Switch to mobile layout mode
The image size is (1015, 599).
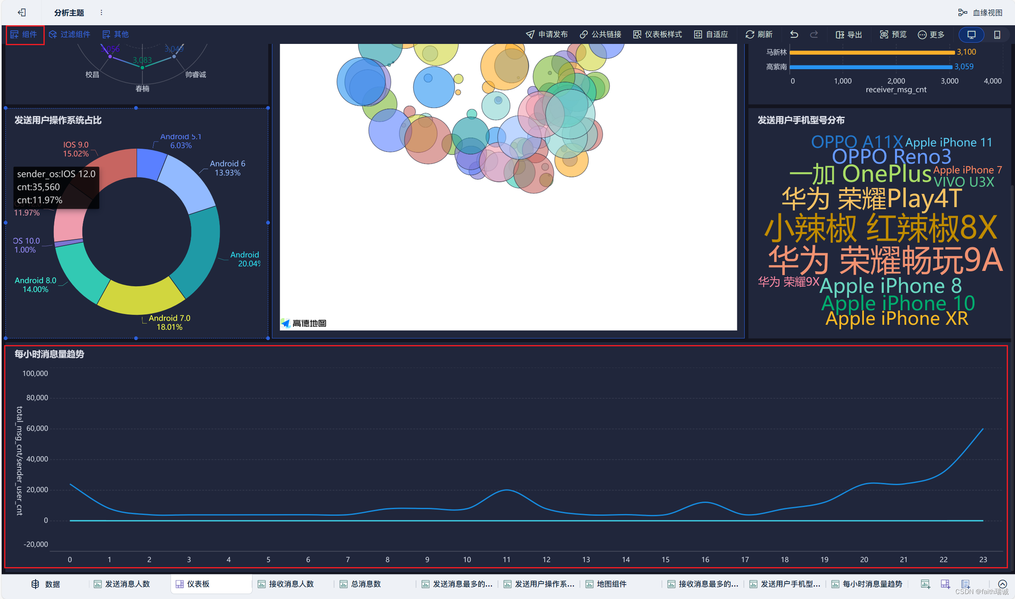997,34
